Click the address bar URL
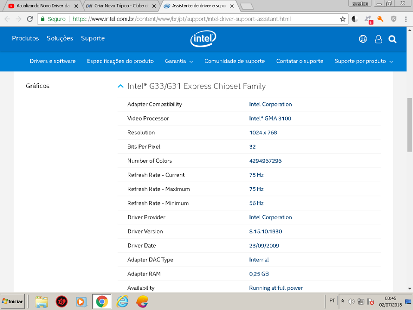The width and height of the screenshot is (413, 310). pyautogui.click(x=182, y=19)
